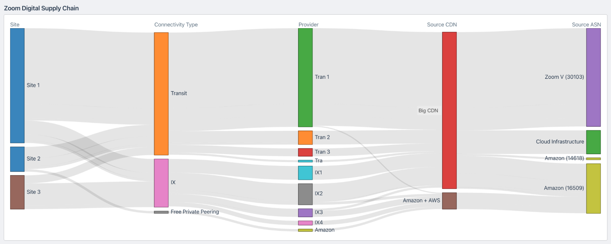Click the blue Site 1 node bar
This screenshot has height=244, width=611.
pyautogui.click(x=17, y=86)
